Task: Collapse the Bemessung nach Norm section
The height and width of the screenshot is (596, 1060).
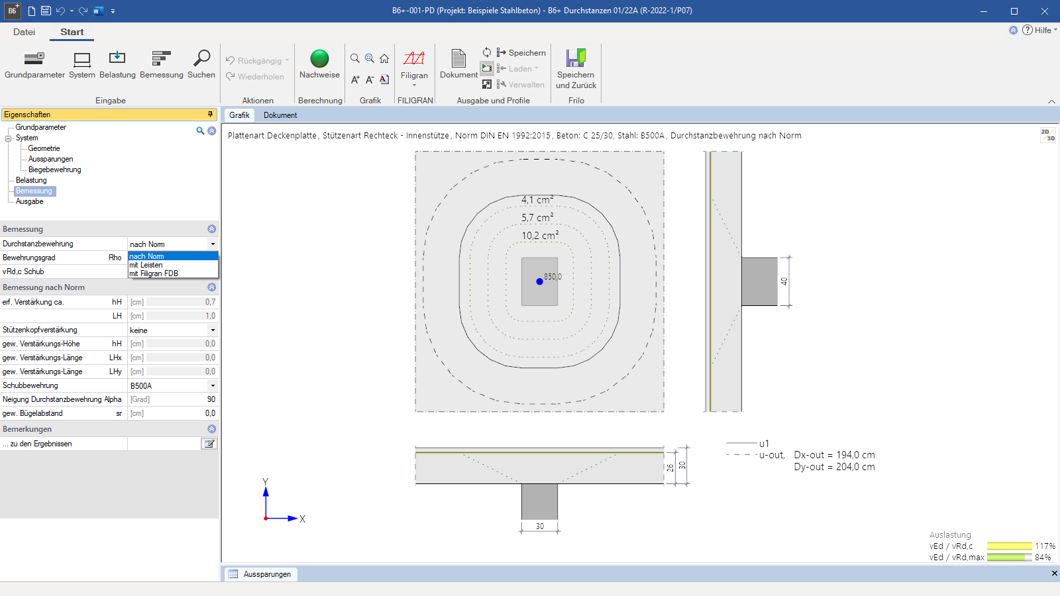Action: pyautogui.click(x=212, y=287)
